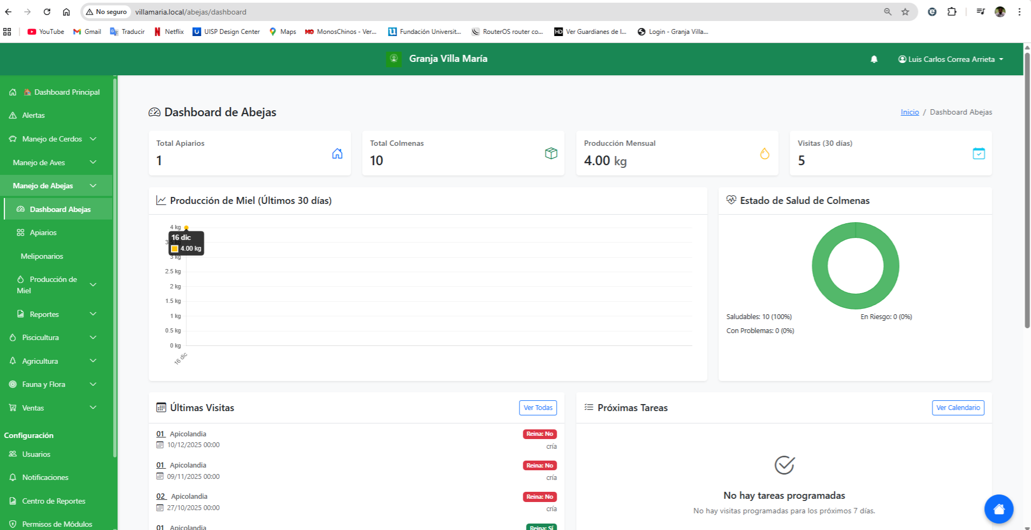
Task: Open Dashboard Abejas in the sidebar
Action: pyautogui.click(x=59, y=209)
